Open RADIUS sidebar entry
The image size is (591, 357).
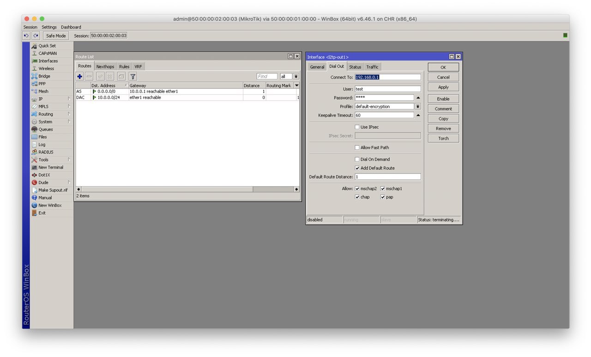(46, 152)
